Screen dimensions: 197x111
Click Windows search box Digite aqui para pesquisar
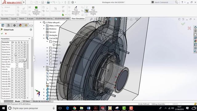31,108
